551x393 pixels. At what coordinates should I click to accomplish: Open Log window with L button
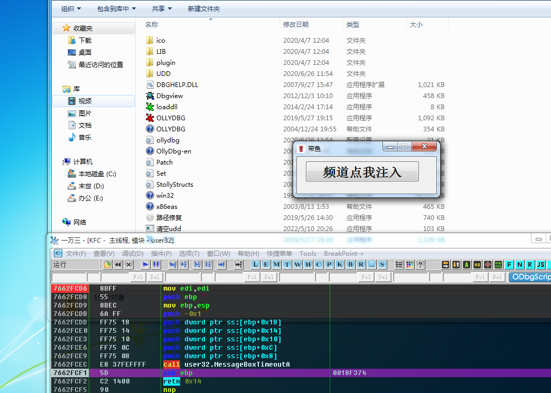(256, 264)
